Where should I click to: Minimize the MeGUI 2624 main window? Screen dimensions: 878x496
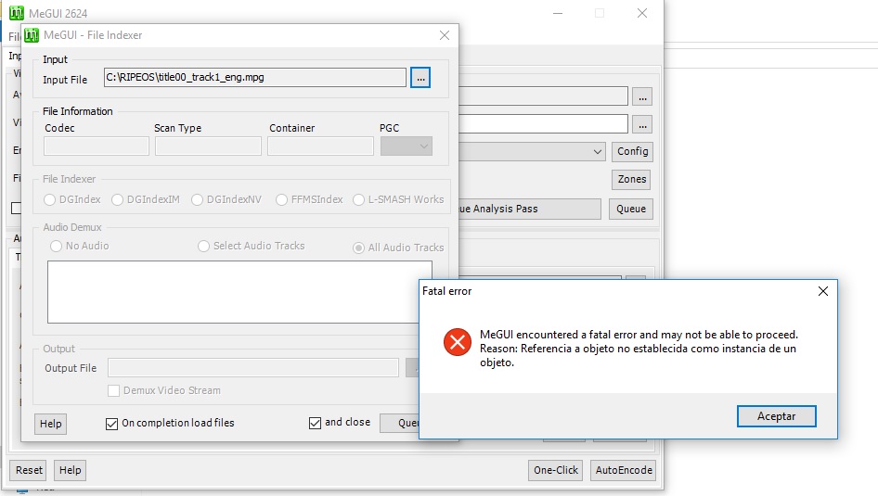558,13
